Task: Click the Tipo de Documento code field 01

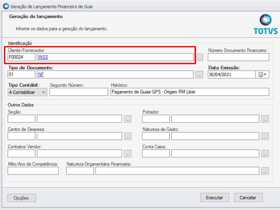Action: pyautogui.click(x=21, y=74)
